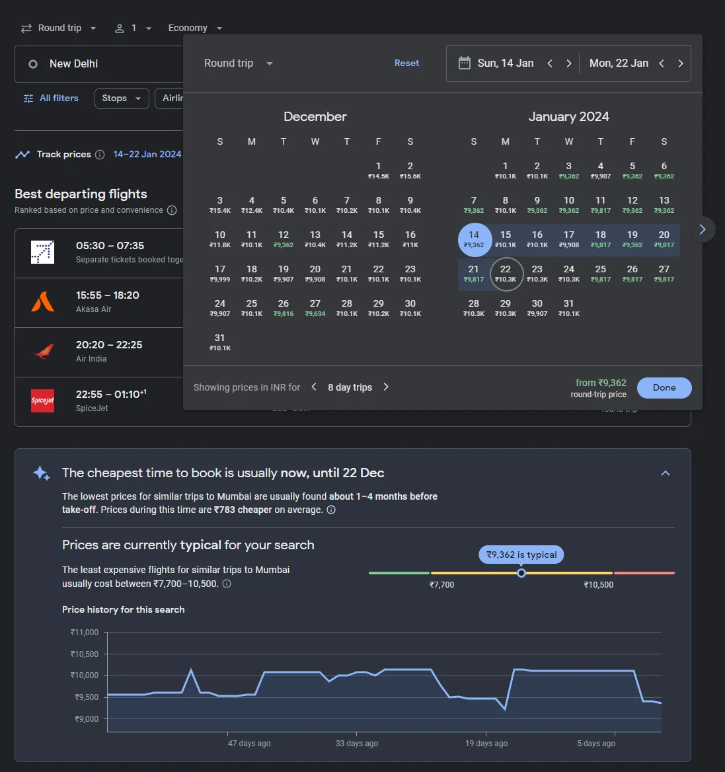Show next months in the calendar
This screenshot has height=772, width=725.
[703, 229]
